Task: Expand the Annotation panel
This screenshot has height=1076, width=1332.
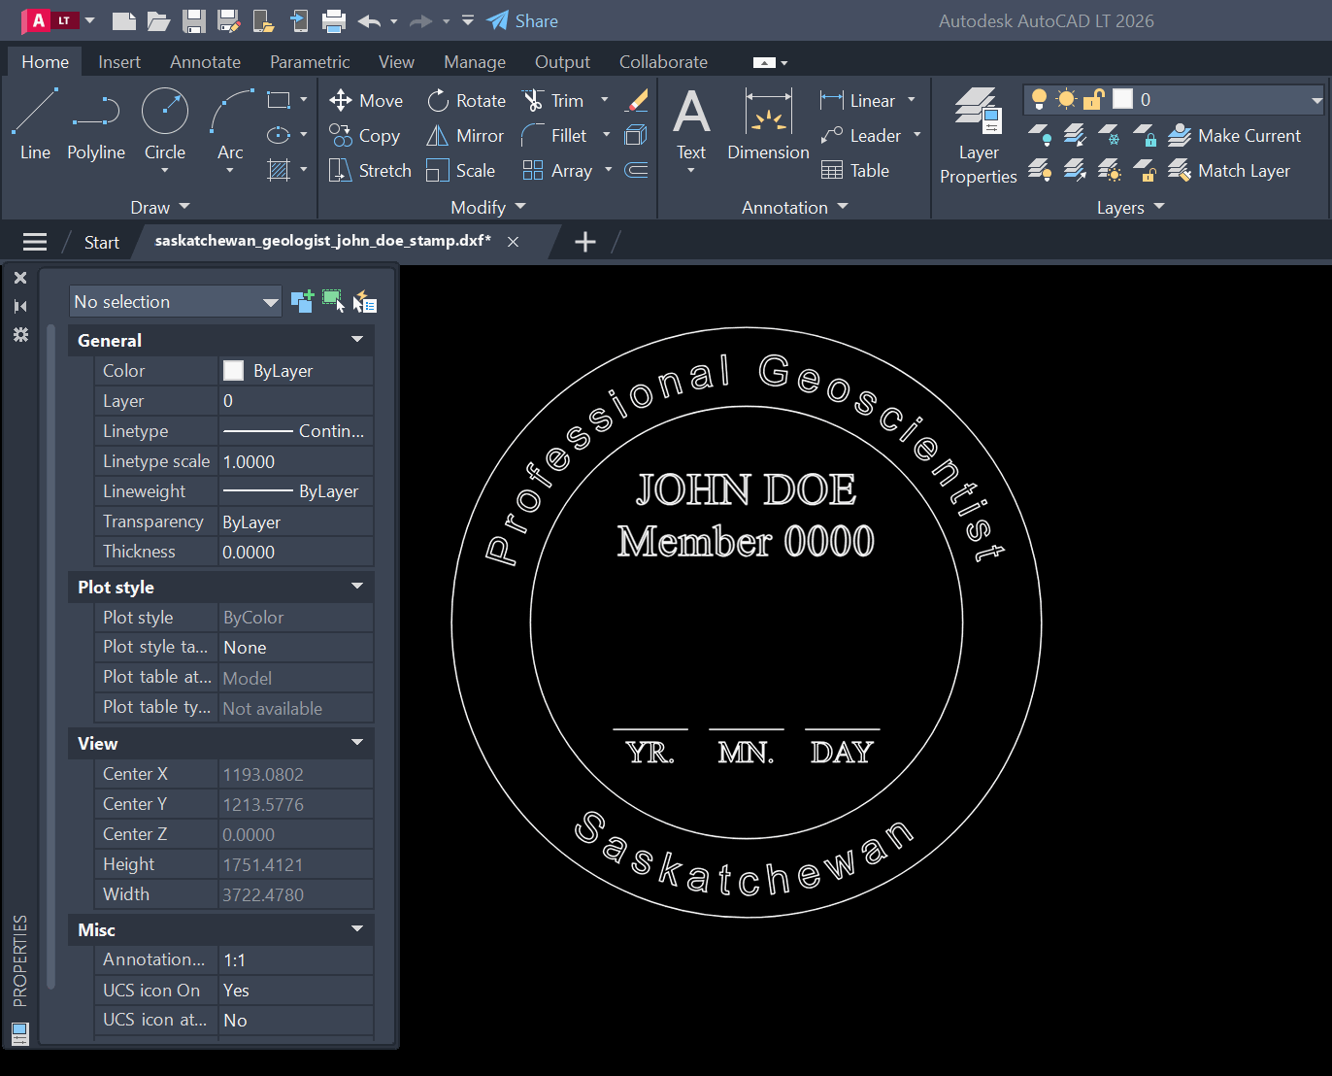Action: click(x=795, y=207)
